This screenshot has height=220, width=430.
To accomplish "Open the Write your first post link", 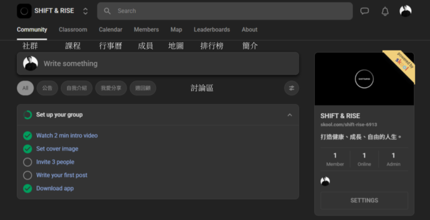I will [62, 175].
